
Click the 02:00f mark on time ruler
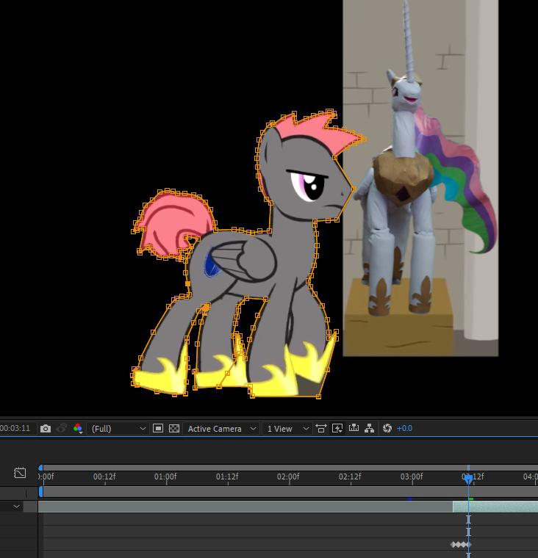point(288,477)
